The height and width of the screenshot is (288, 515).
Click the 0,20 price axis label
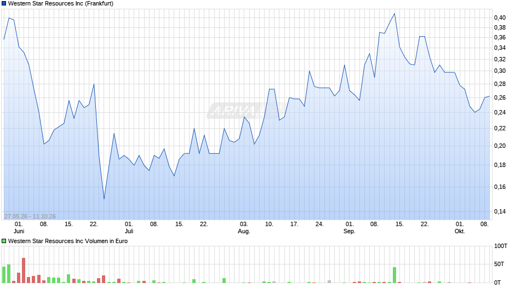pos(500,146)
